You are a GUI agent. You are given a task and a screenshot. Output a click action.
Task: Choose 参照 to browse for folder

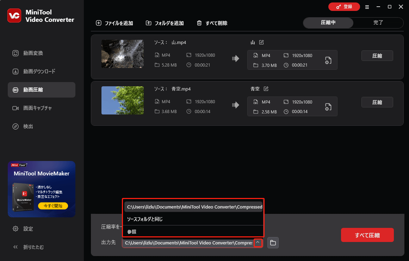point(193,231)
